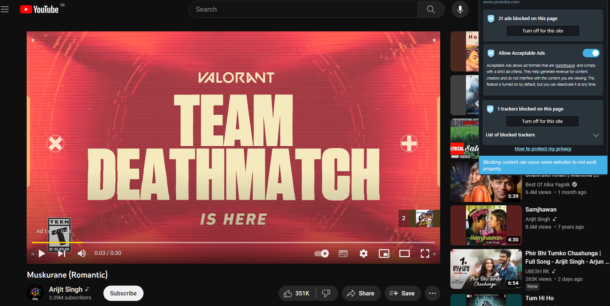Screen dimensions: 610x306
Task: Enable miniplayer mode
Action: point(384,253)
